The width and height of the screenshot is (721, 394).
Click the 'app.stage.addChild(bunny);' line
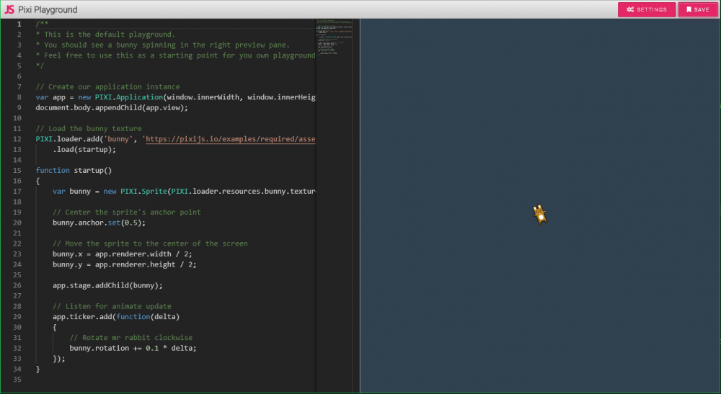tap(107, 285)
